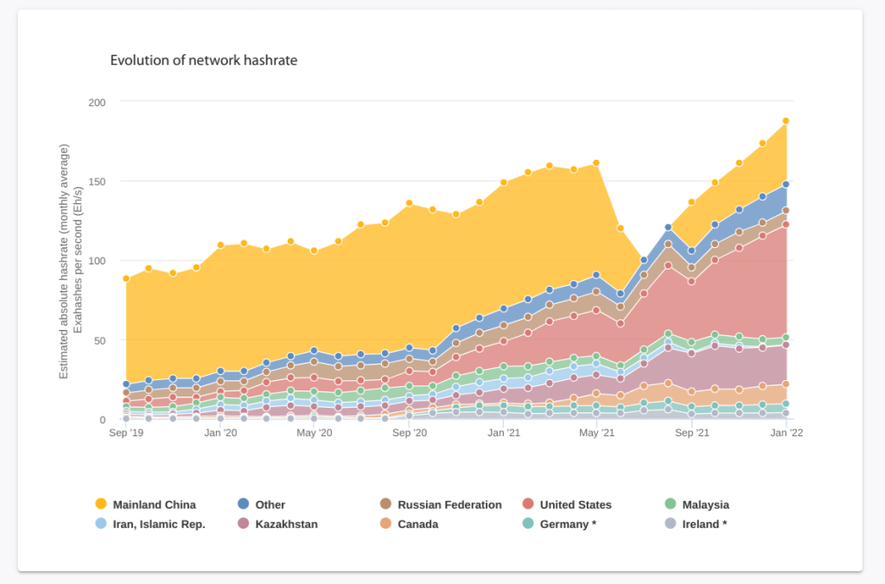Viewport: 885px width, 584px height.
Task: Click the Evolution of network hashrate title
Action: 204,60
